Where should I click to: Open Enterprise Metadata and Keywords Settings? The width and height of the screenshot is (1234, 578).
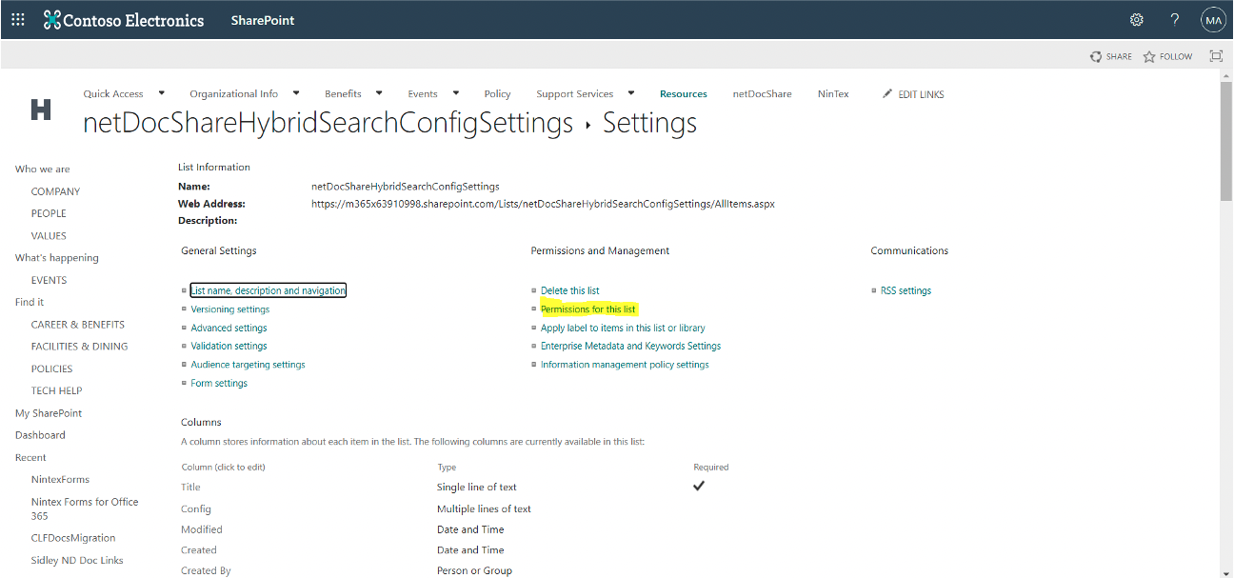pos(630,347)
